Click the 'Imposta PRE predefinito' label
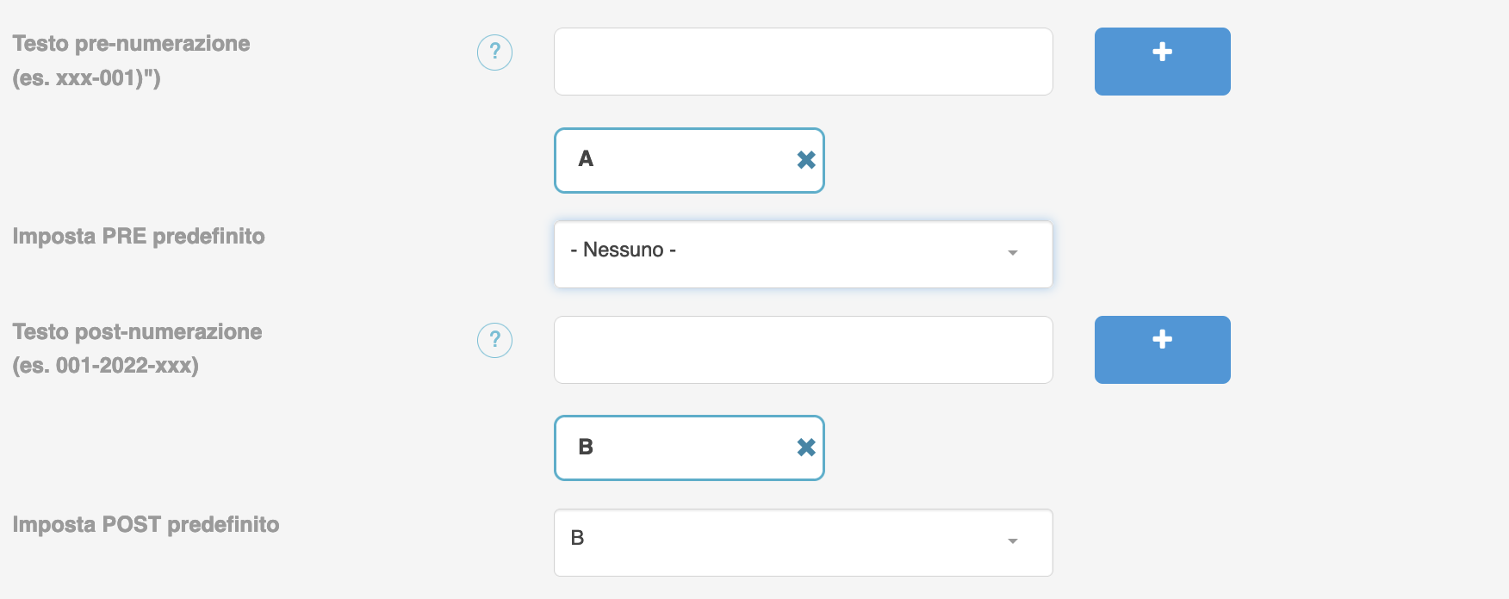1509x599 pixels. tap(139, 237)
